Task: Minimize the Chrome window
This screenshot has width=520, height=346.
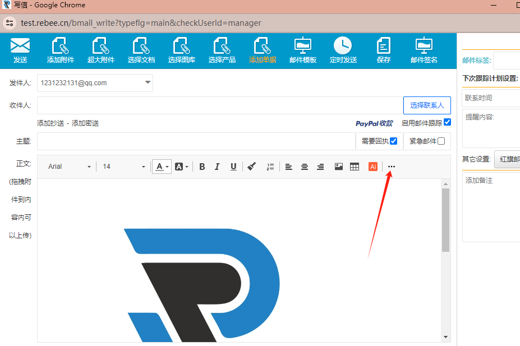Action: 494,5
